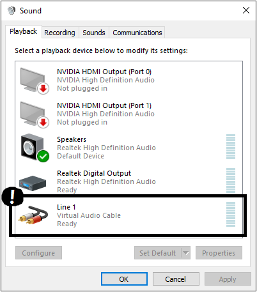
Task: Select the Line 1 Virtual Audio Cable entry
Action: (x=128, y=215)
